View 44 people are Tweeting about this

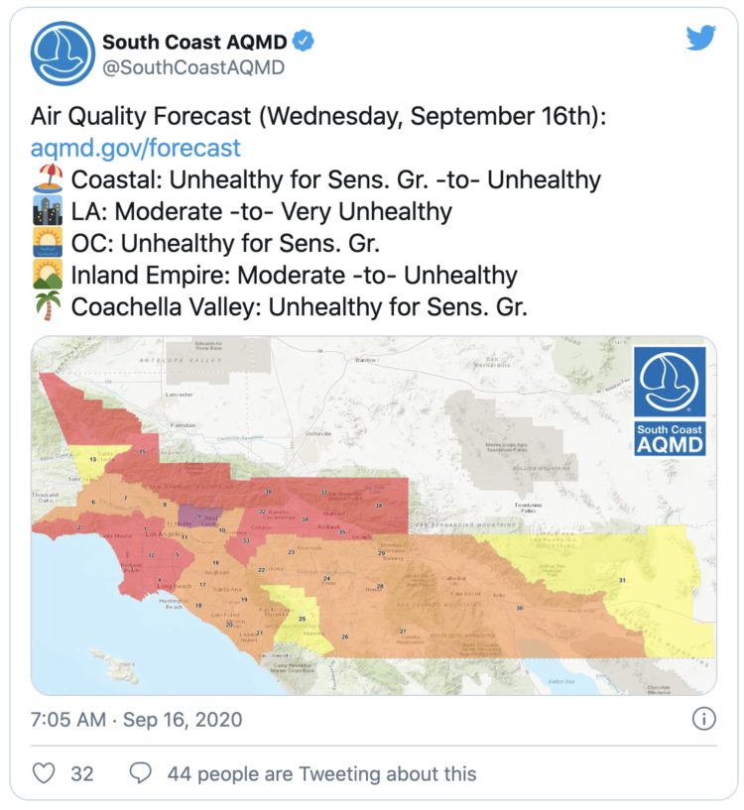point(321,773)
